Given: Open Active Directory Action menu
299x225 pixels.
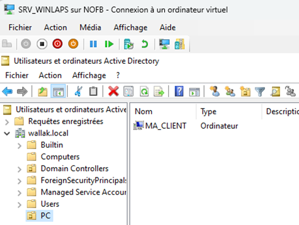Looking at the screenshot, I should pos(50,75).
